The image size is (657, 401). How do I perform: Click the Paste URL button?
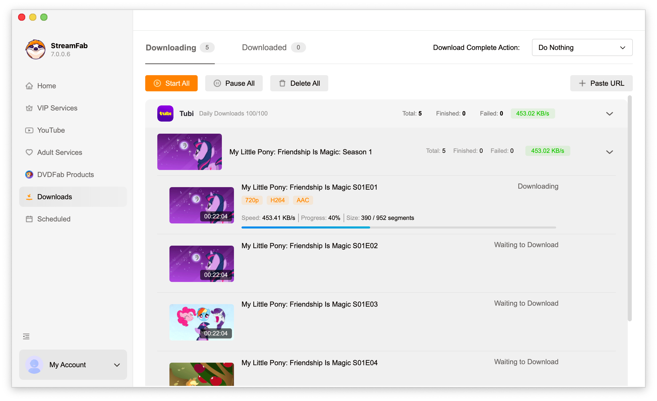click(601, 83)
